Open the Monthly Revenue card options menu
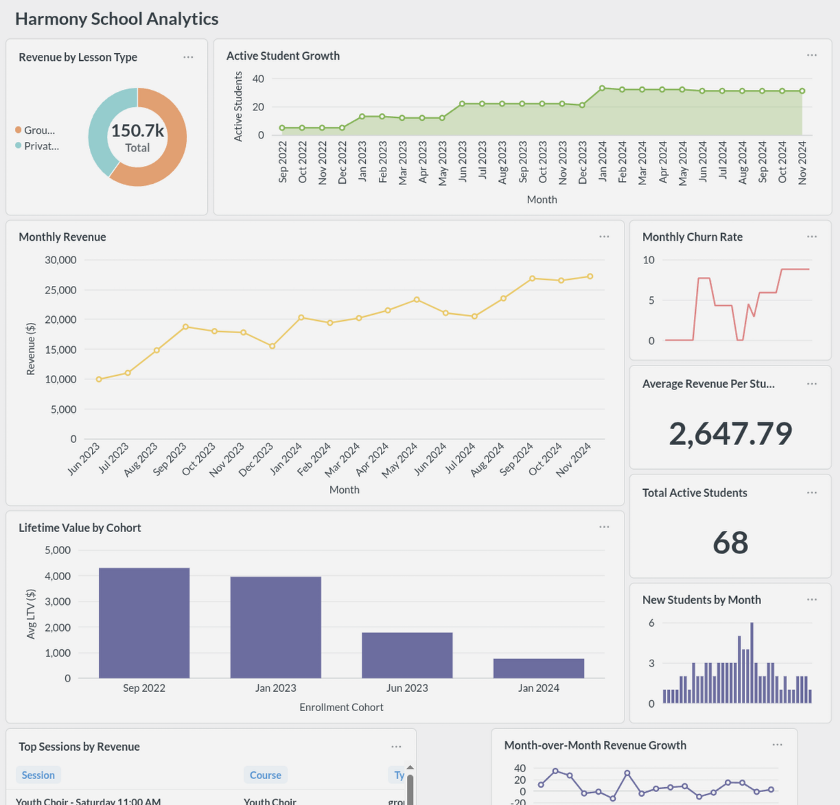Image resolution: width=840 pixels, height=805 pixels. (604, 236)
